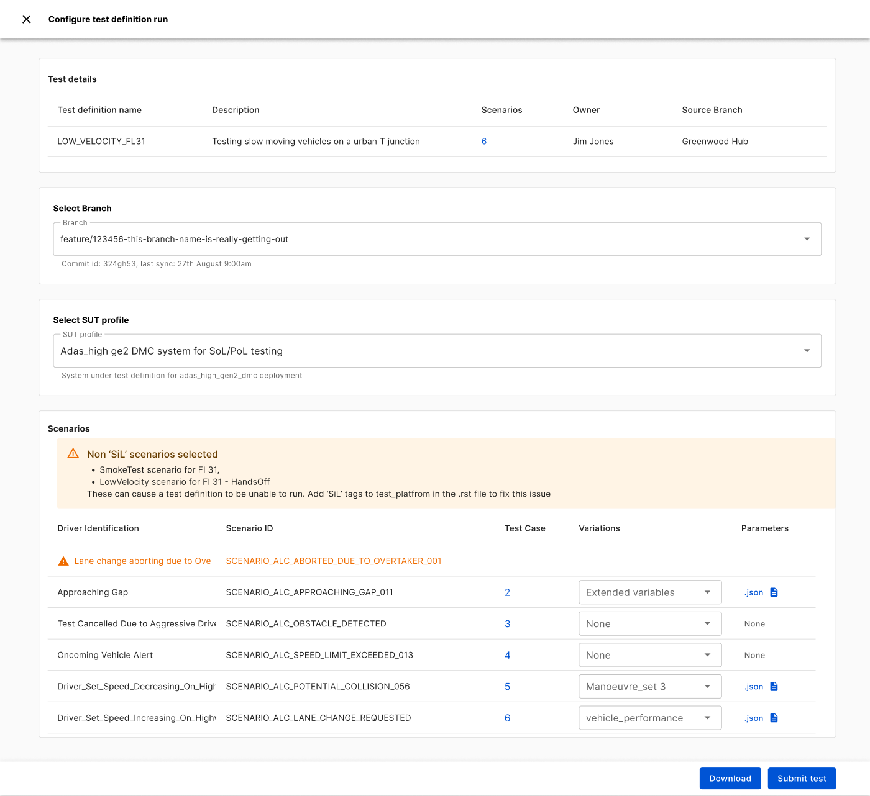
Task: Click the Submit test button
Action: click(802, 779)
